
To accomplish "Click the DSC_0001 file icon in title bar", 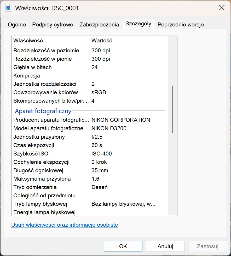I will (x=8, y=8).
